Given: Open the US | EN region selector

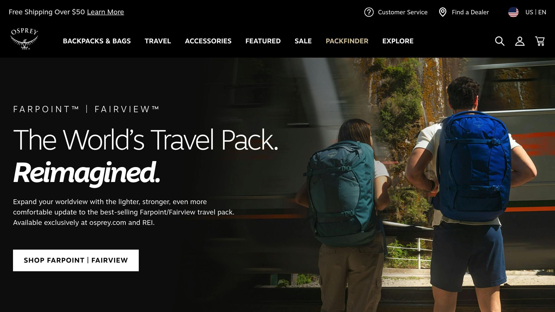Looking at the screenshot, I should click(535, 12).
